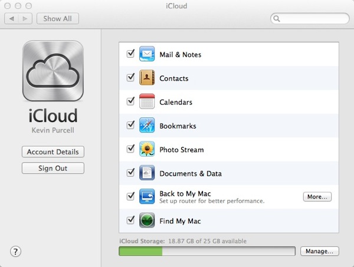Click the Photo Stream sunflower icon
354x267 pixels.
pyautogui.click(x=147, y=149)
